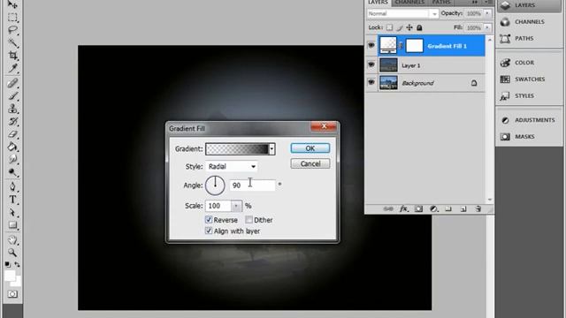566x318 pixels.
Task: Switch to the Channels tab
Action: point(409,3)
